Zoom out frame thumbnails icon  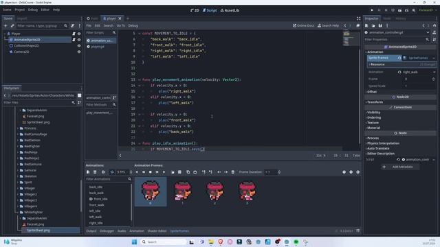(344, 172)
